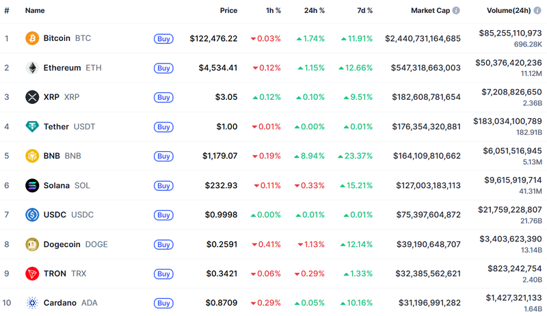Open the Market Cap info tooltip icon
This screenshot has height=316, width=547.
click(x=456, y=11)
